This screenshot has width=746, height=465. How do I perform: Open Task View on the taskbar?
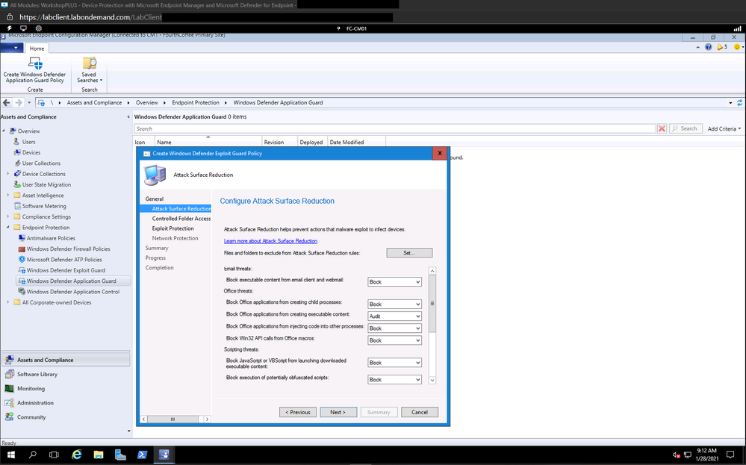(x=55, y=455)
